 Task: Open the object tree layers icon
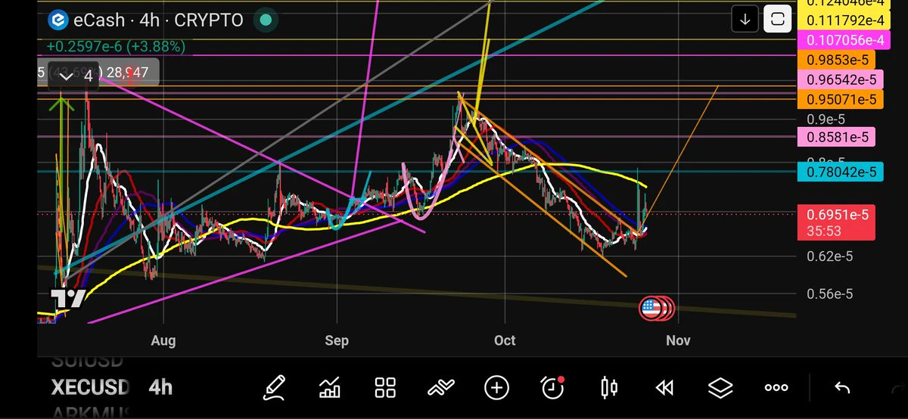point(720,388)
